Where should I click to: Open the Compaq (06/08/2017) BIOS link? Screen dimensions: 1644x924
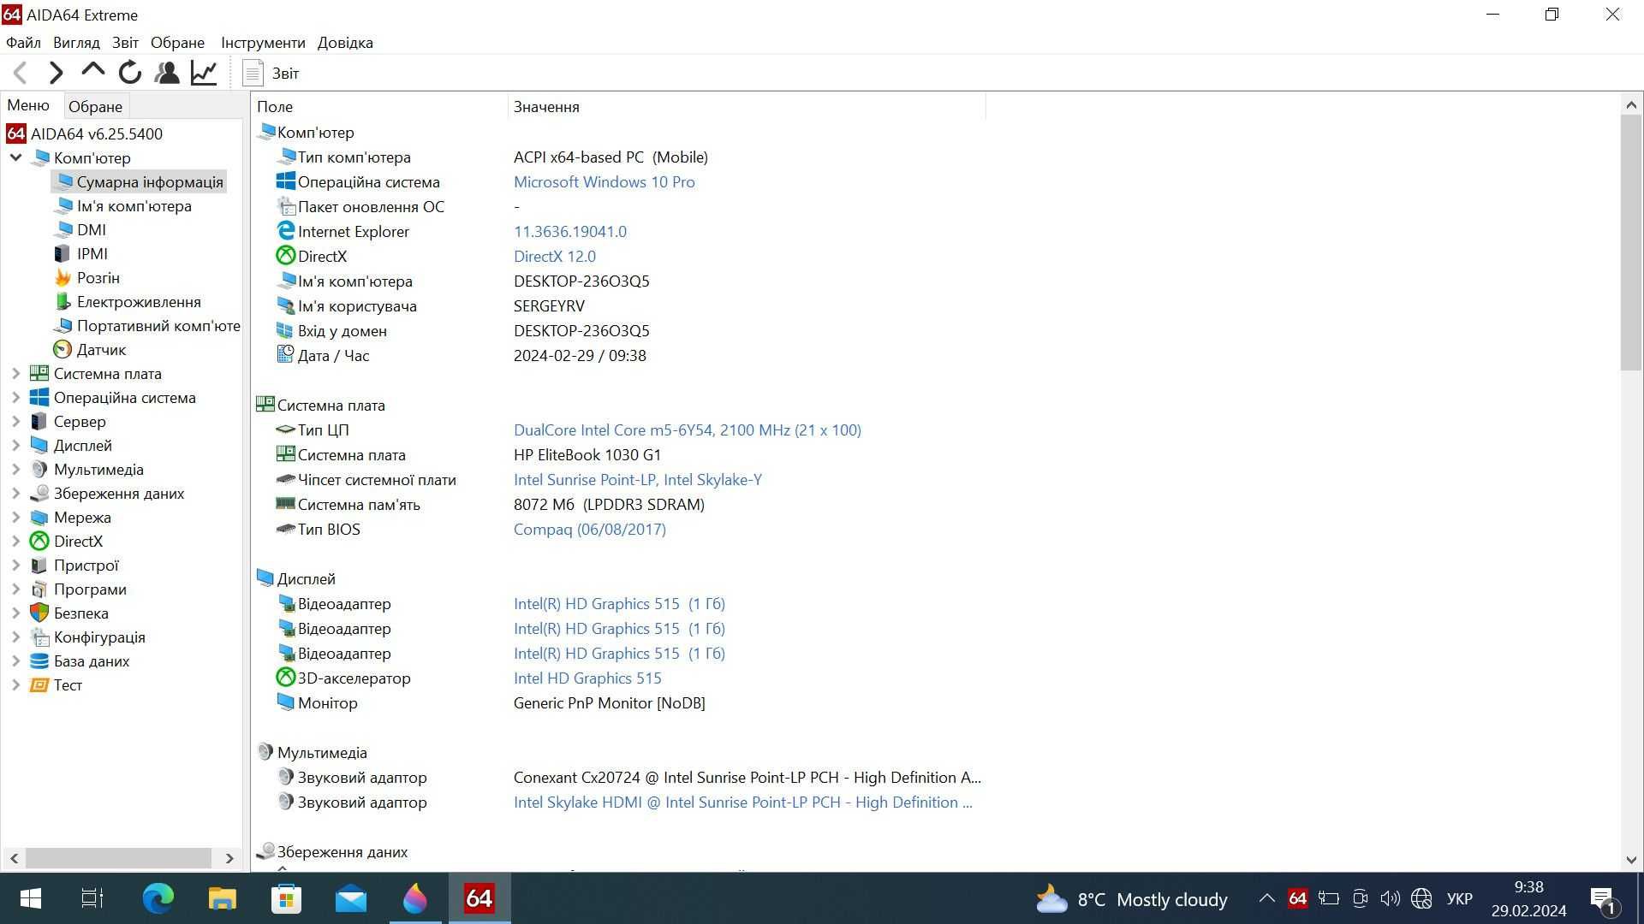click(589, 529)
